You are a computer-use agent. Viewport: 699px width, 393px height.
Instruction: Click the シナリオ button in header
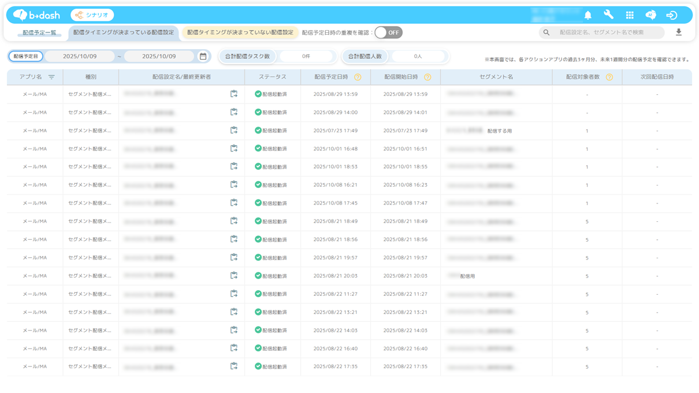[92, 15]
